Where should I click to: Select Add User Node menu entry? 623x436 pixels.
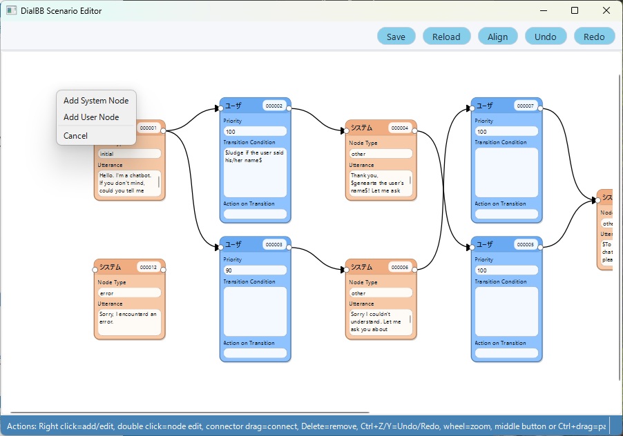click(x=96, y=117)
